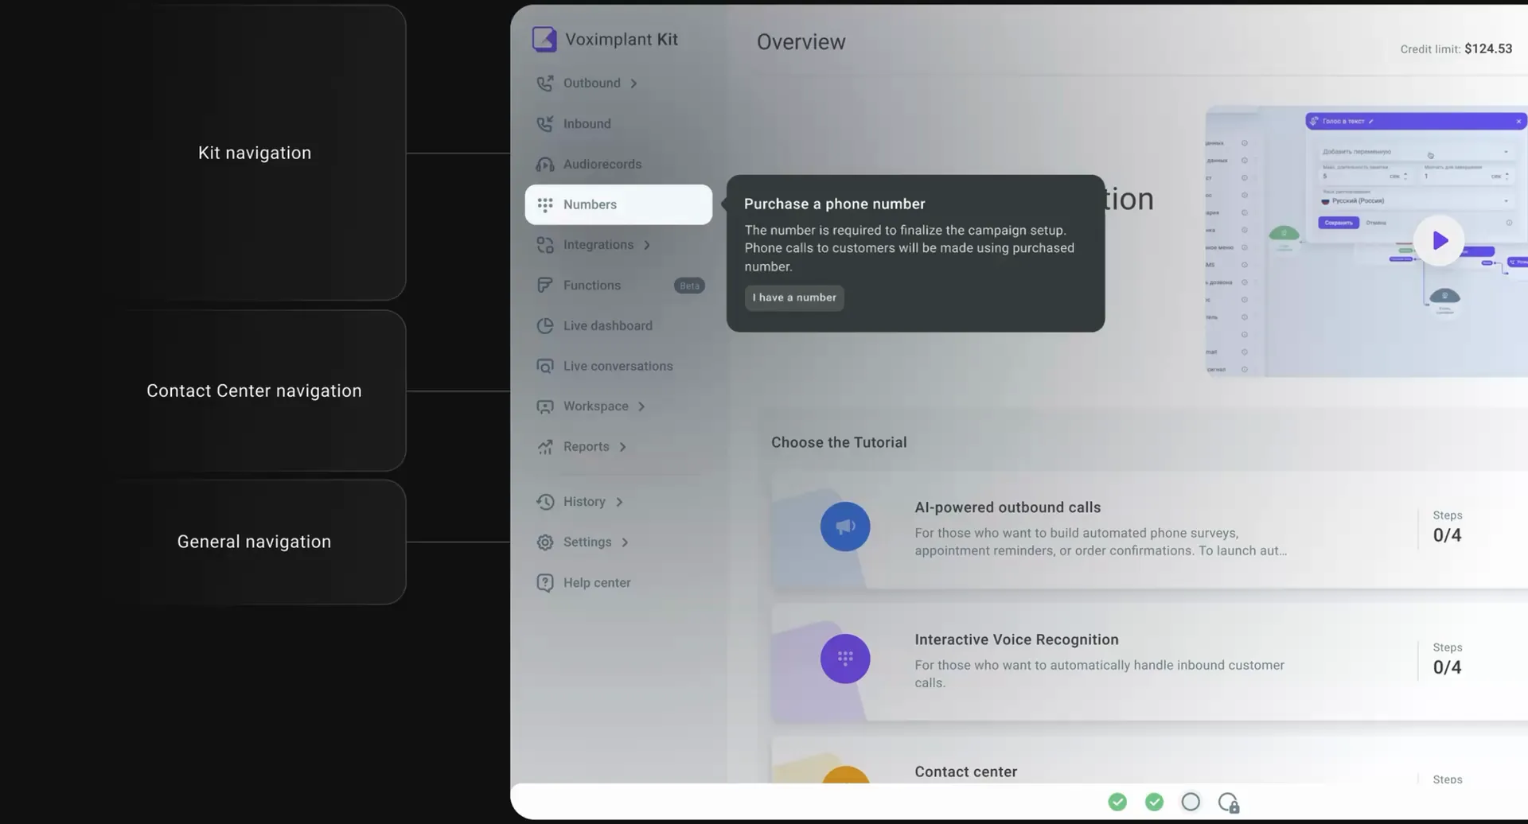Click the first green checkmark step indicator
The width and height of the screenshot is (1528, 824).
[x=1117, y=802]
